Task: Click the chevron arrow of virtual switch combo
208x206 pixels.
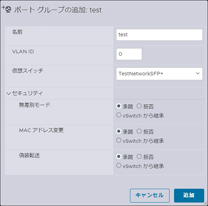Action: [197, 74]
